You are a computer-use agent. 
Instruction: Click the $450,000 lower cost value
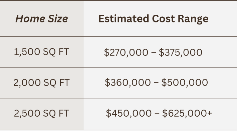[x=129, y=113]
